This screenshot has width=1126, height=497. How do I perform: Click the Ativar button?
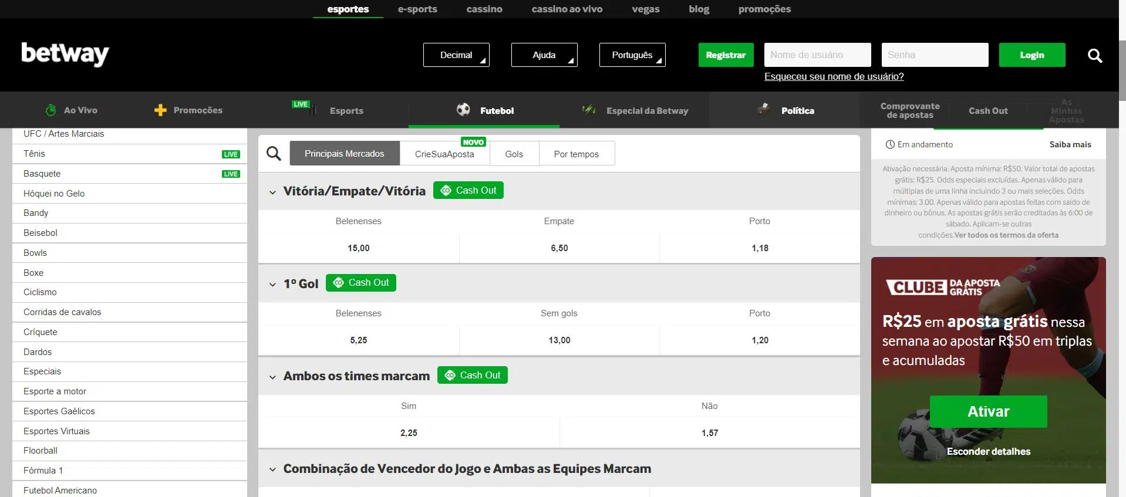(x=989, y=411)
